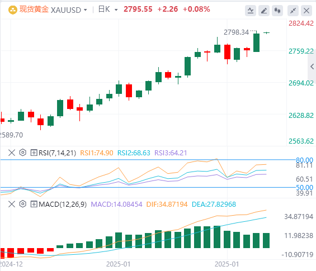Open the XAUUSD symbol dropdown
The width and height of the screenshot is (316, 271).
86,10
